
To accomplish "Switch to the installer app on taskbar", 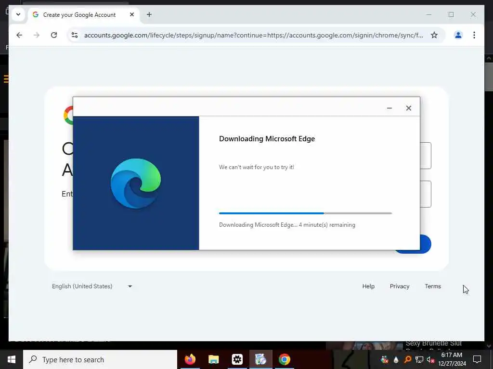I will click(x=260, y=359).
